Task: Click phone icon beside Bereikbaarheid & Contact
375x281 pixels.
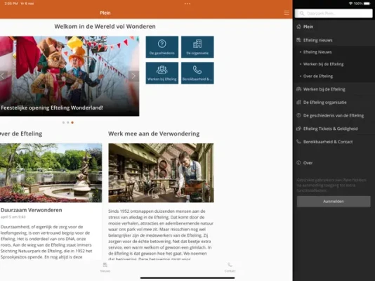Action: (298, 142)
